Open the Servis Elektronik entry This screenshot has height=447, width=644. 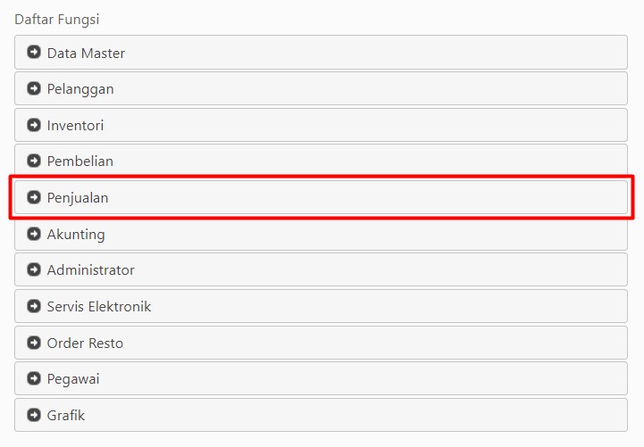coord(321,306)
